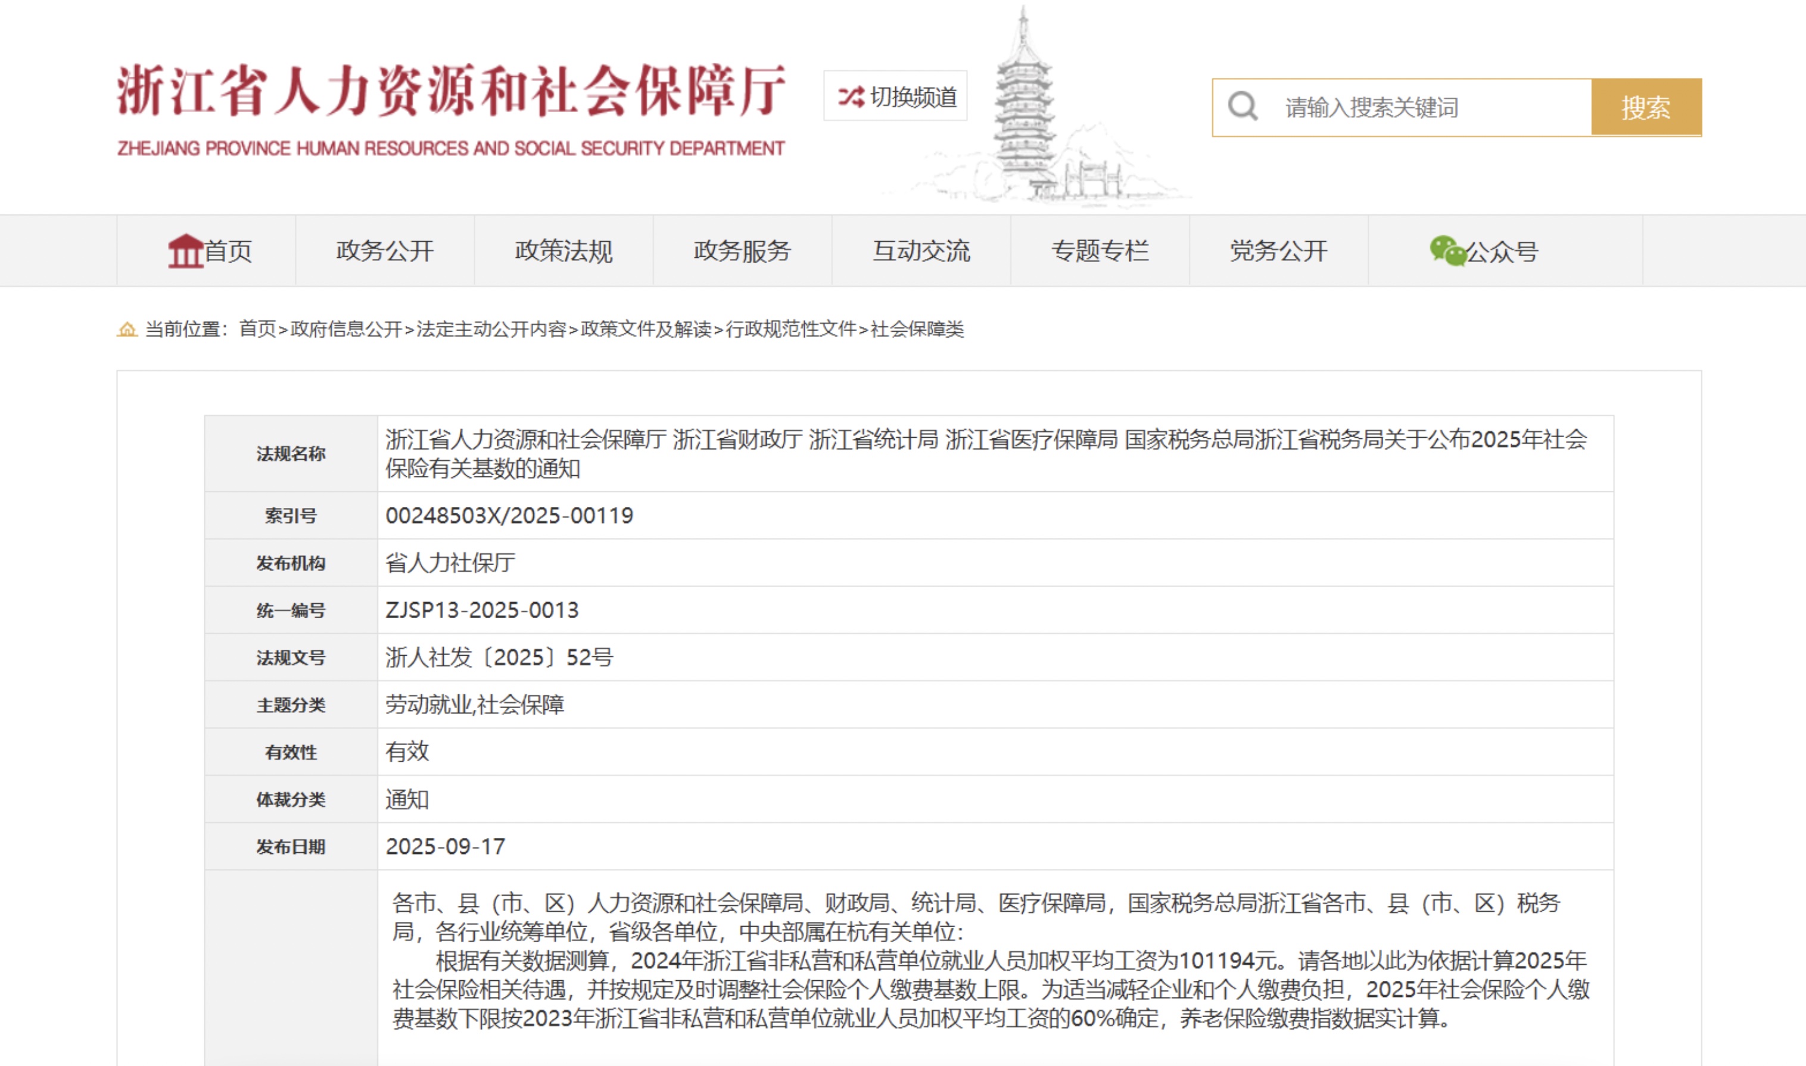1806x1066 pixels.
Task: Select the 互动交流 navigation item
Action: pos(921,251)
